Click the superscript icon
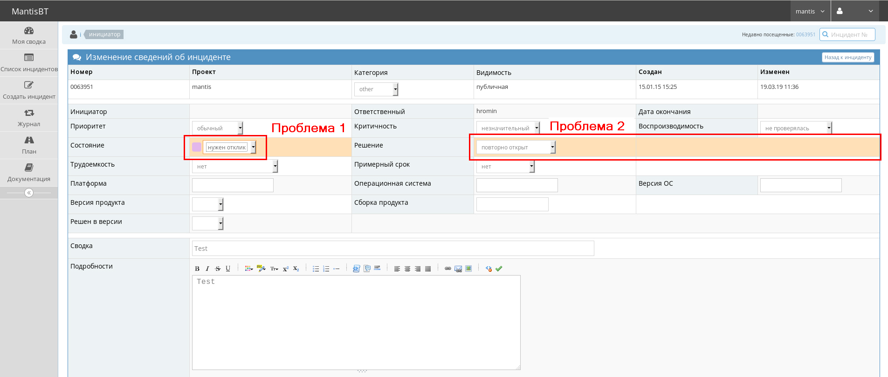 pyautogui.click(x=286, y=269)
